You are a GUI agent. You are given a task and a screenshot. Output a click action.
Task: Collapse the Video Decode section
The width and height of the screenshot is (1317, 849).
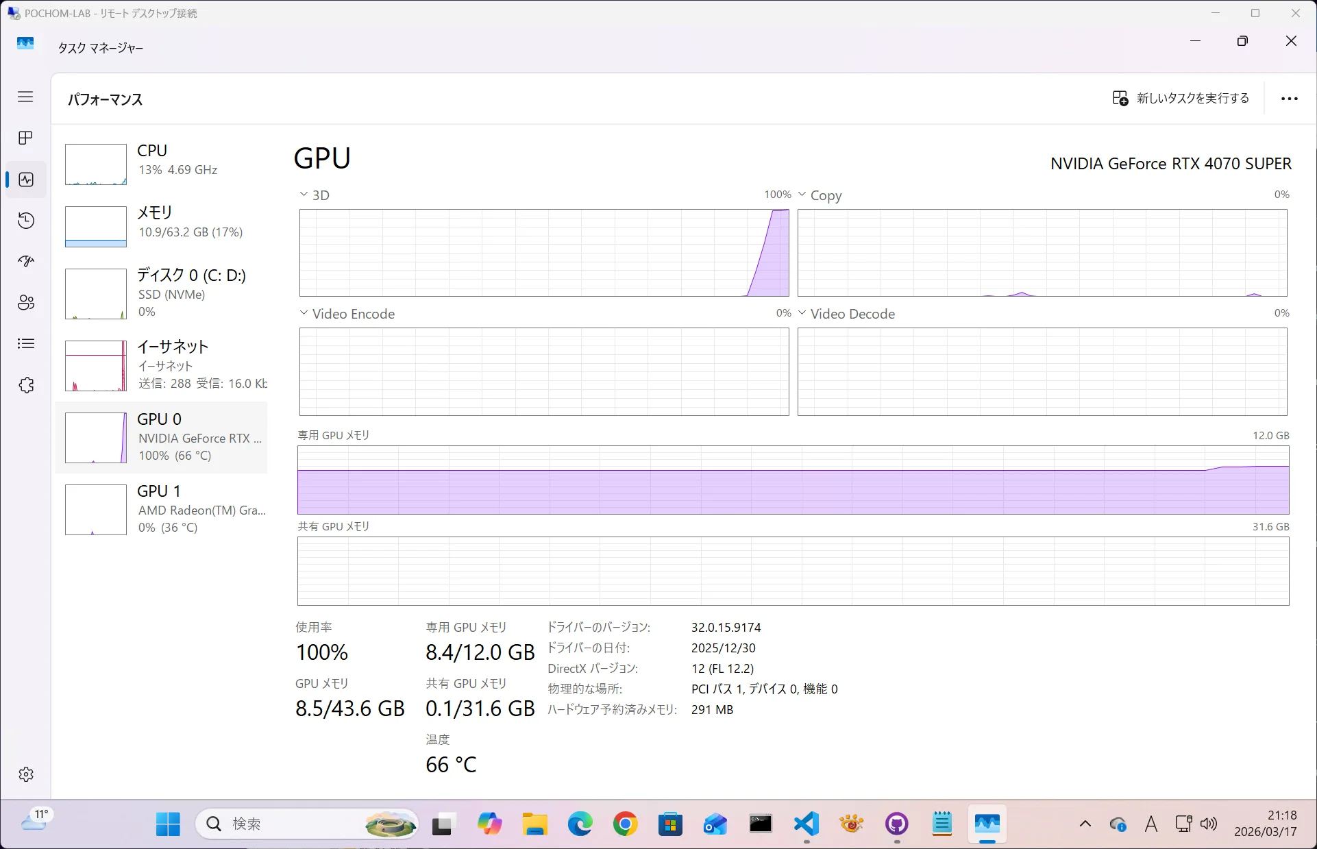click(802, 313)
